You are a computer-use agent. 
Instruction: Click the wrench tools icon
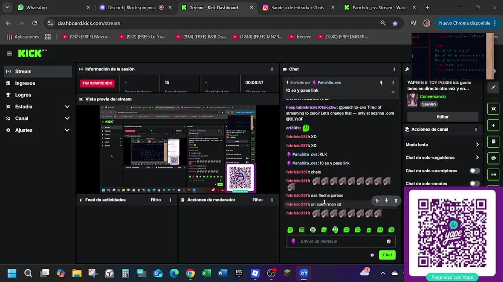[x=407, y=69]
